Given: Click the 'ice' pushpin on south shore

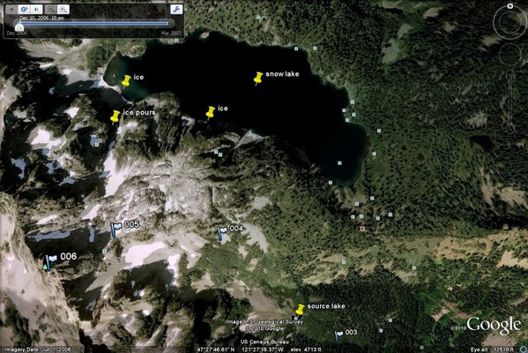Looking at the screenshot, I should click(x=210, y=113).
